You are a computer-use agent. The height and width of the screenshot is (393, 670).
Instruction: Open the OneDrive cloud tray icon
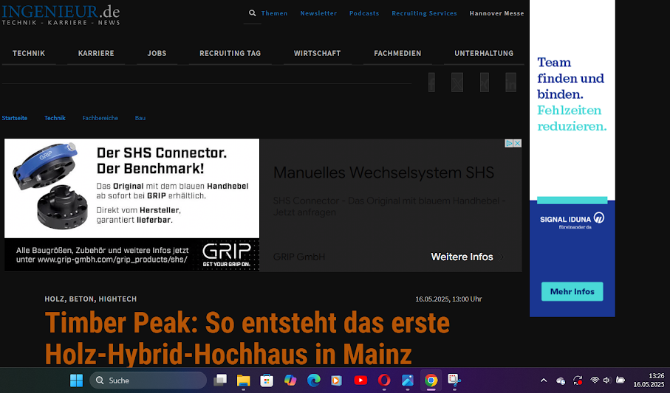[561, 380]
